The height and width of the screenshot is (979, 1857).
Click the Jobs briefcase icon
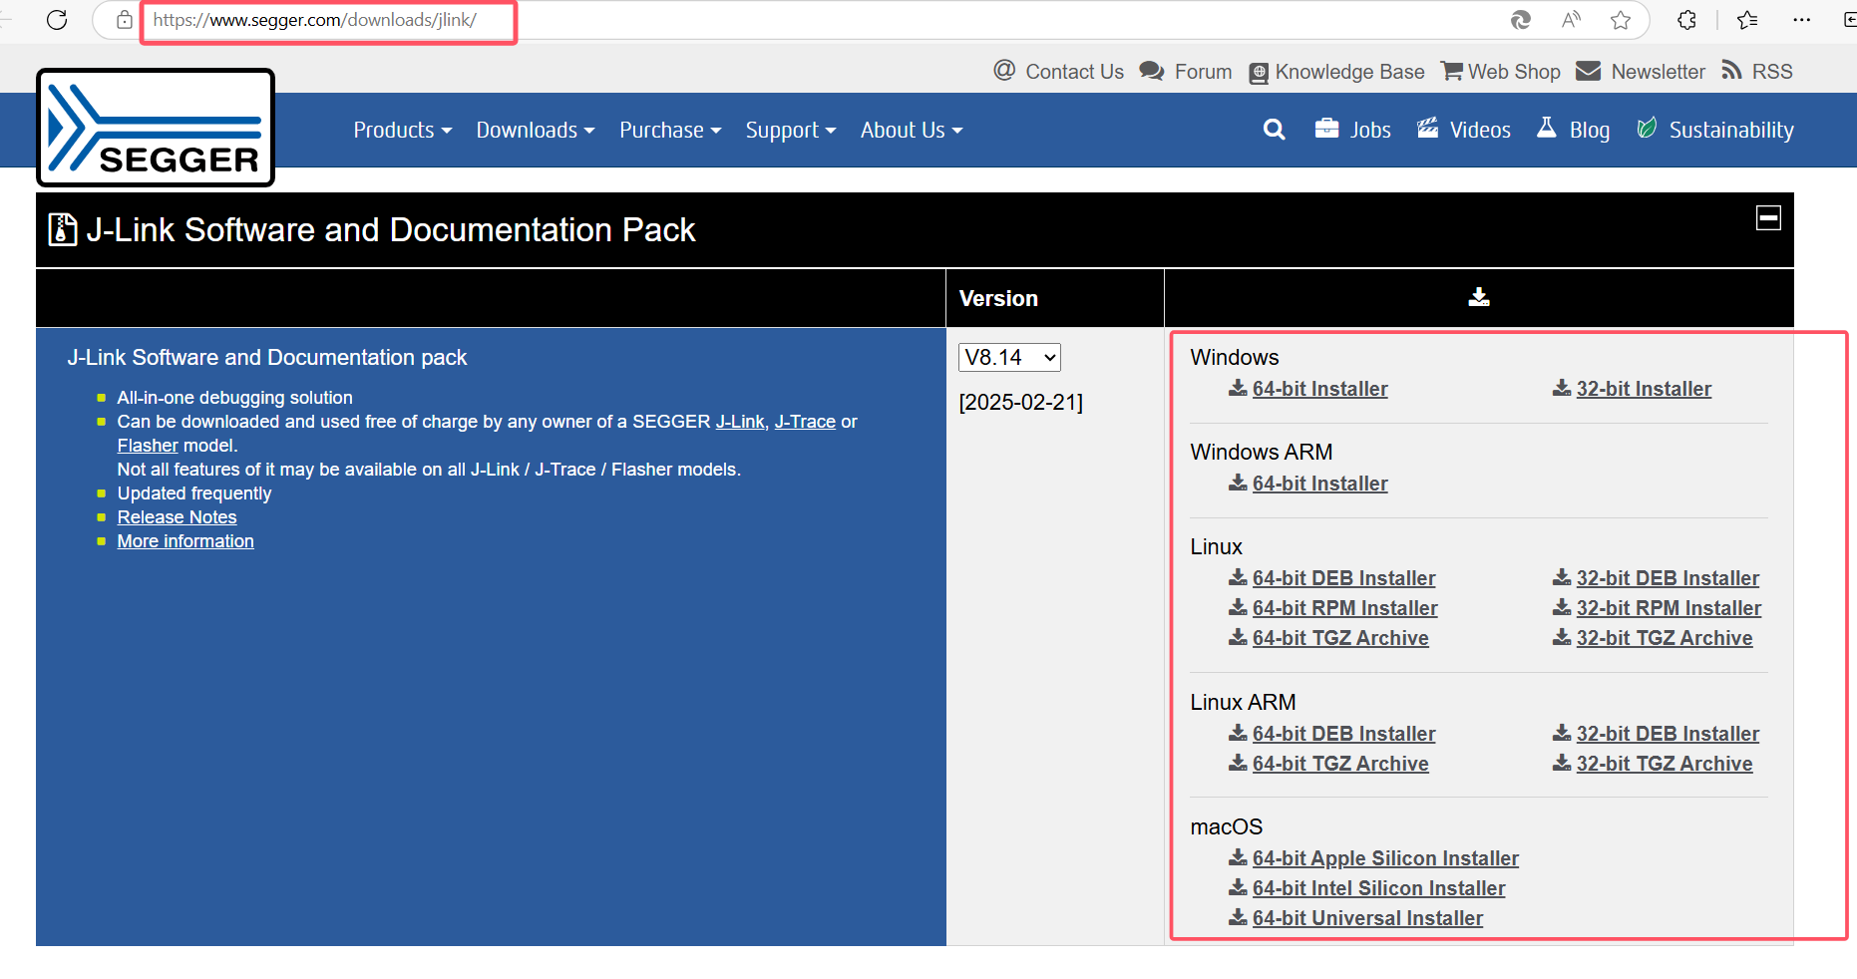click(x=1326, y=129)
